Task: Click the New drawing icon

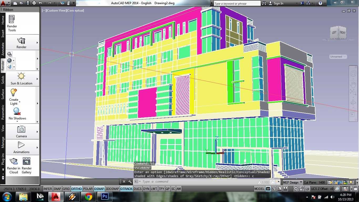Action: pyautogui.click(x=15, y=3)
